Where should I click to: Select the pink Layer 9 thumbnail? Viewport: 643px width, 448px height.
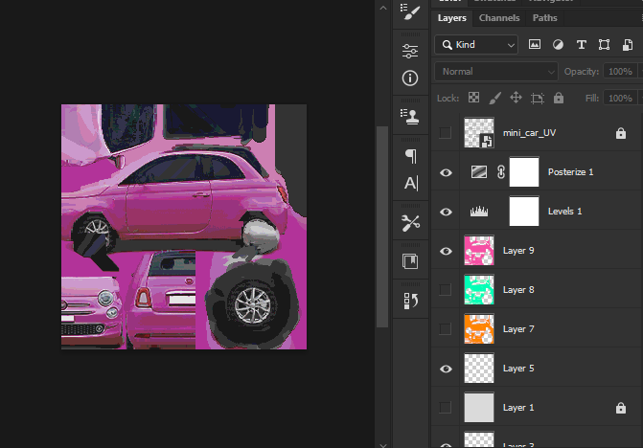pos(479,251)
